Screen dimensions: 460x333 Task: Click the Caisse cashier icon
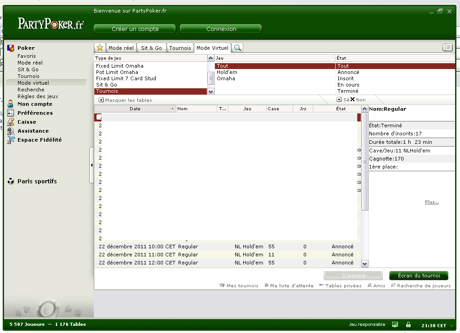point(11,122)
